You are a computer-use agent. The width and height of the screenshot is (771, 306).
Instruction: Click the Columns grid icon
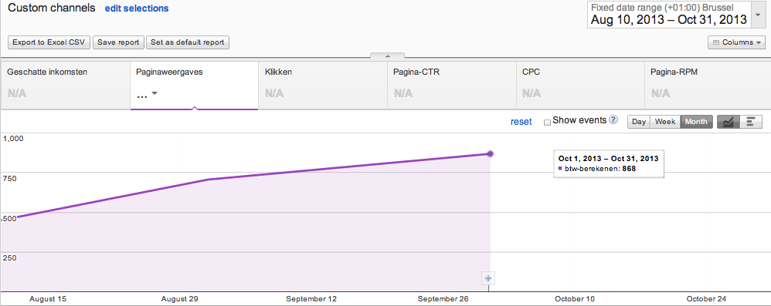coord(715,42)
